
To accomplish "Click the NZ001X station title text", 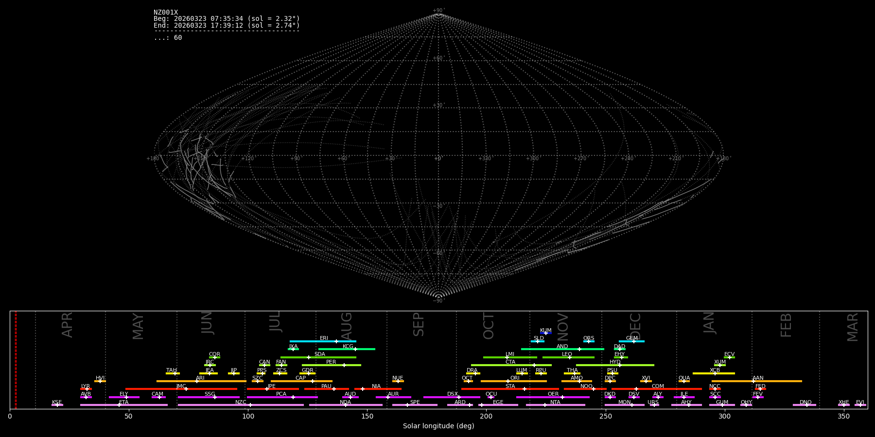I will (166, 13).
